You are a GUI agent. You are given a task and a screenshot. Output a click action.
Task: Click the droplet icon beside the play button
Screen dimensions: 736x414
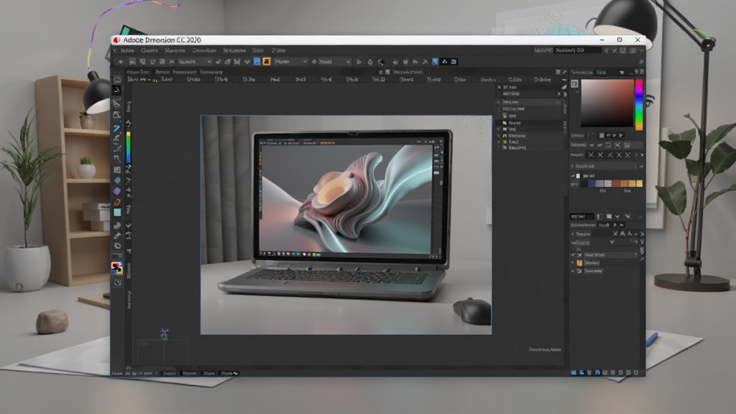370,62
